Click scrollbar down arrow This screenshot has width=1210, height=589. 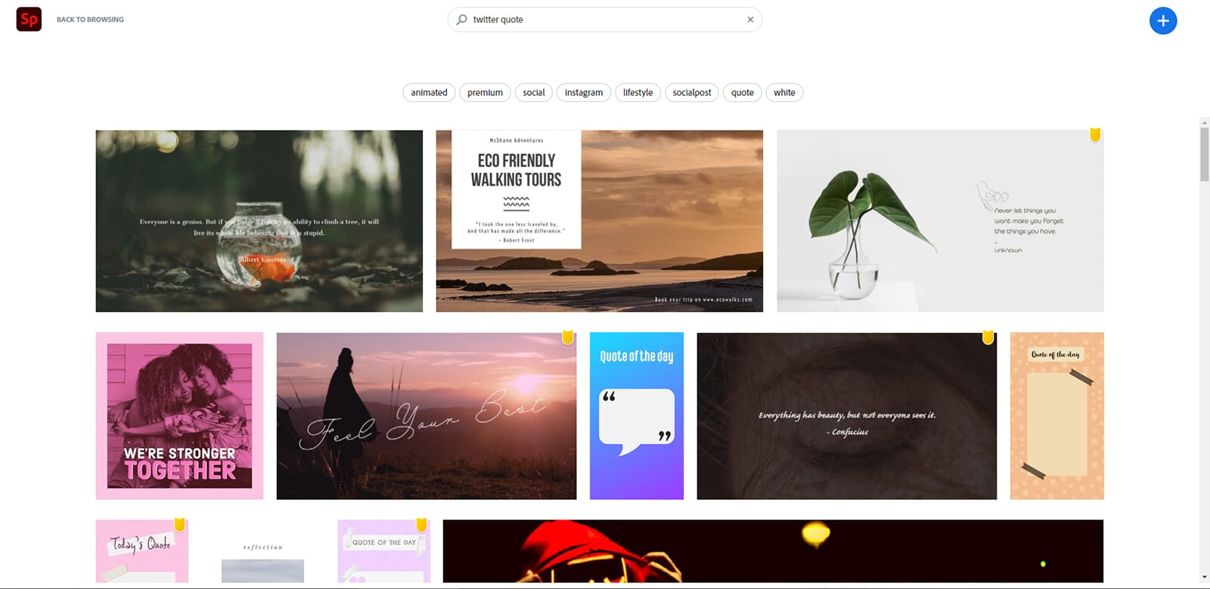click(1205, 578)
